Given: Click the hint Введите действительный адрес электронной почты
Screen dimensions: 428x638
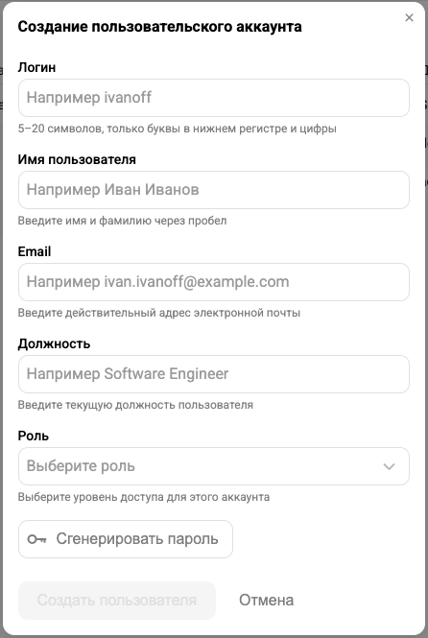Looking at the screenshot, I should point(159,313).
